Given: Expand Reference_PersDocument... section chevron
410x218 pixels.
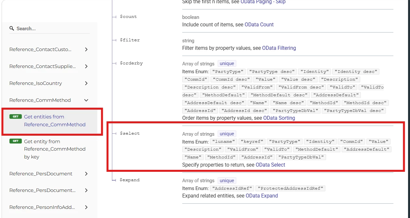Looking at the screenshot, I should pyautogui.click(x=86, y=190).
